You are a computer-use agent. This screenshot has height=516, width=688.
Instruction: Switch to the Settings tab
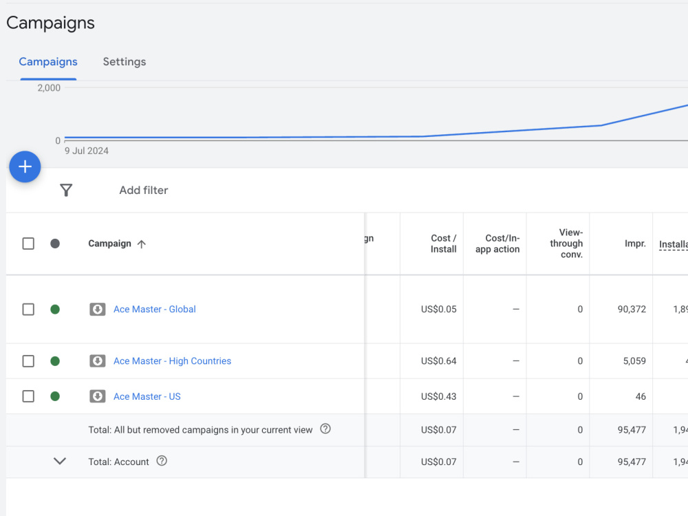coord(125,62)
